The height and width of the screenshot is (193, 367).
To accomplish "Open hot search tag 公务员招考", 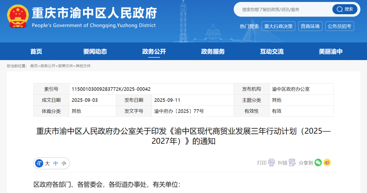I will pyautogui.click(x=339, y=26).
